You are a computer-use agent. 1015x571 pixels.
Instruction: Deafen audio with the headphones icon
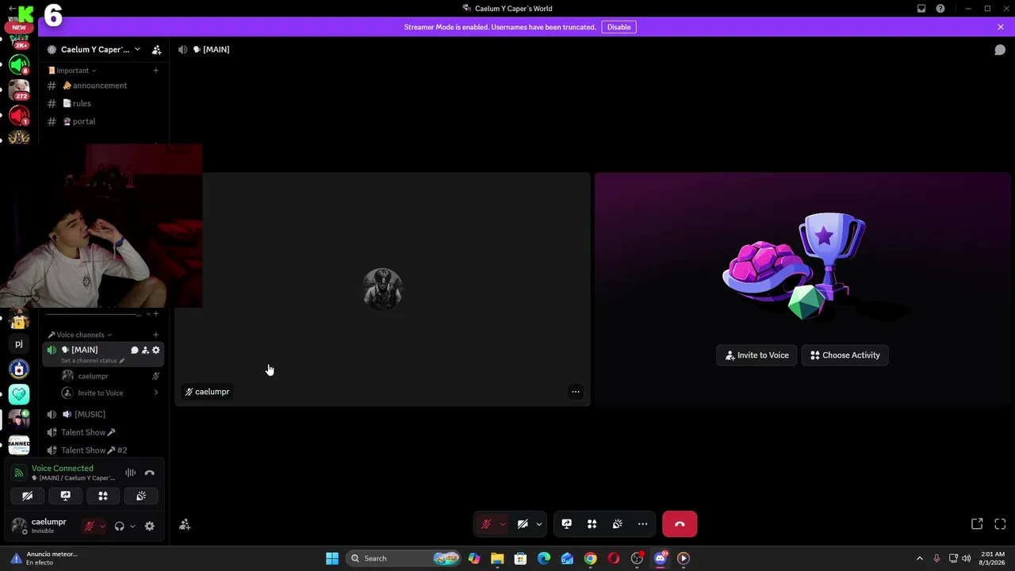[119, 526]
